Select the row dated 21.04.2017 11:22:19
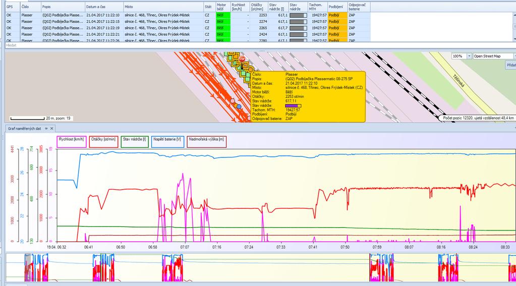The width and height of the screenshot is (516, 286). (x=188, y=28)
